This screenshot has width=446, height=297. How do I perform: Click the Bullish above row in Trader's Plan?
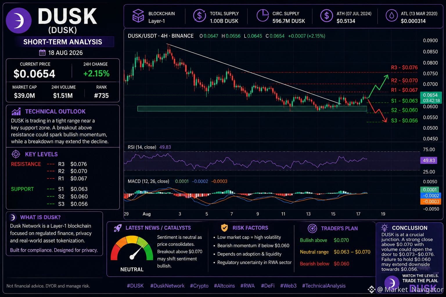pos(324,240)
